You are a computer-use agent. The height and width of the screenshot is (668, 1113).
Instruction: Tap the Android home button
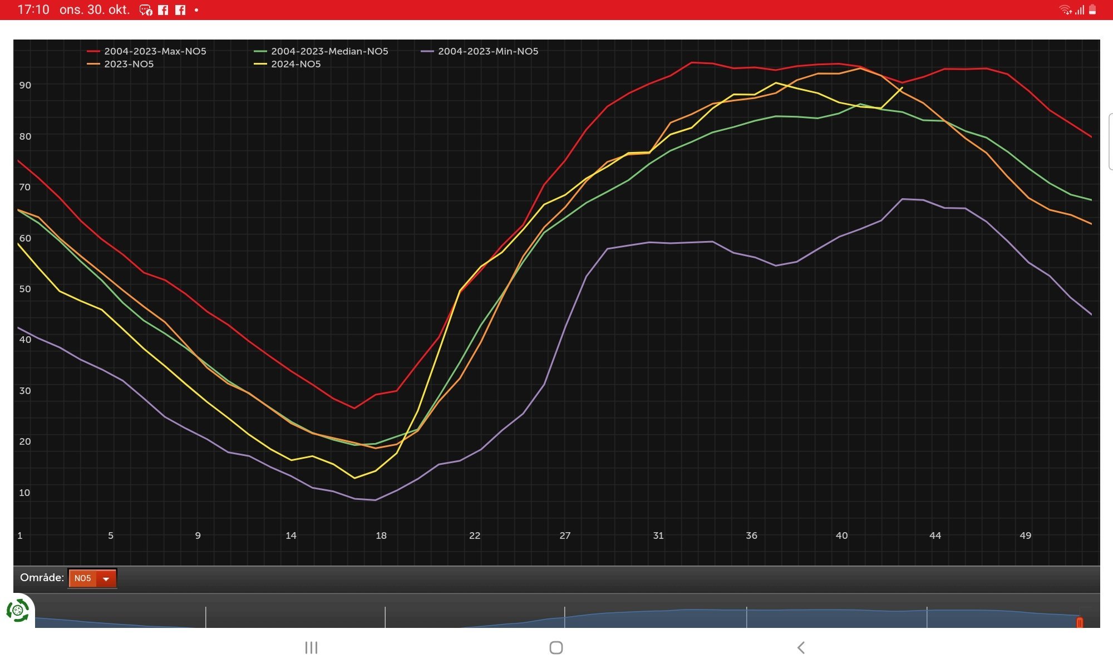tap(556, 647)
